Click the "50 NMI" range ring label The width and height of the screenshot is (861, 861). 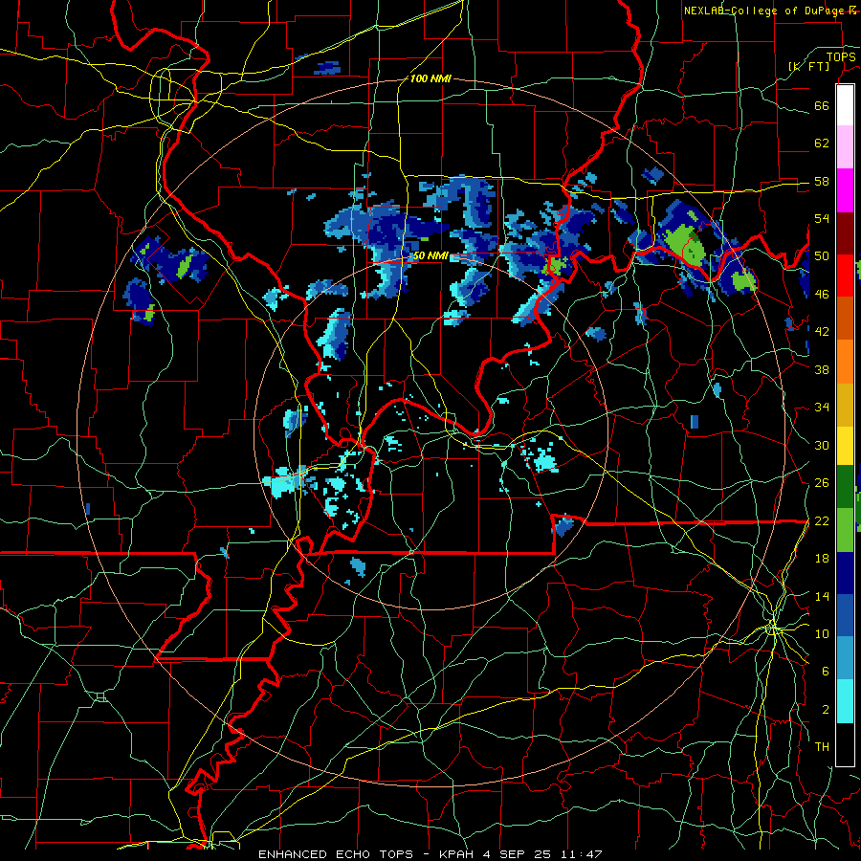click(431, 255)
